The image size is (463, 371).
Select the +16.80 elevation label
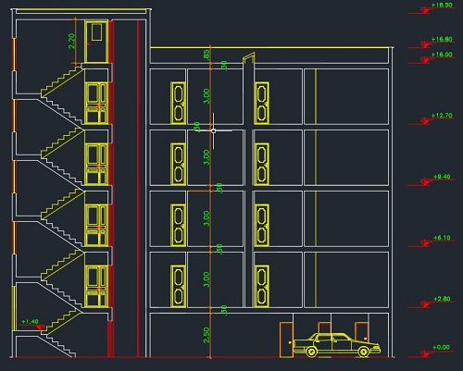point(442,39)
